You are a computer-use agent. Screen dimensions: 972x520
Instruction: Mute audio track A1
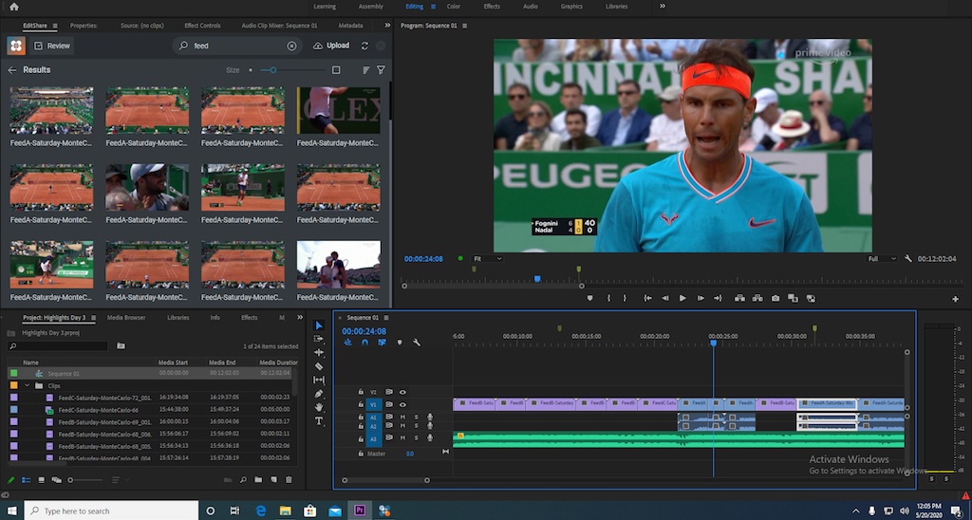click(x=402, y=418)
